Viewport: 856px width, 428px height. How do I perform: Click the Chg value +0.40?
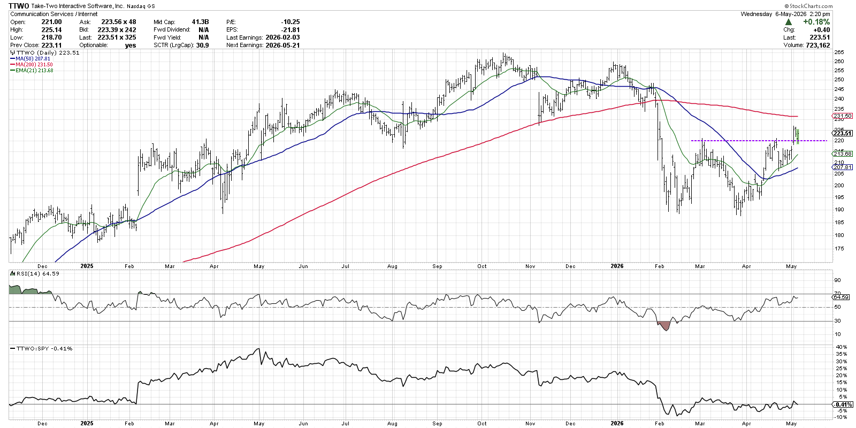821,30
